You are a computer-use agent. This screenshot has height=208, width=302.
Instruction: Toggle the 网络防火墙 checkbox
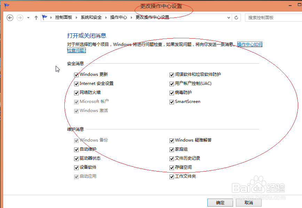click(76, 93)
